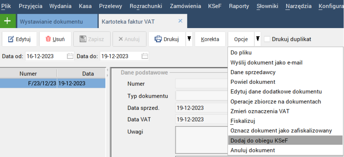Sort list by Numer column header
The height and width of the screenshot is (157, 344).
tap(28, 73)
